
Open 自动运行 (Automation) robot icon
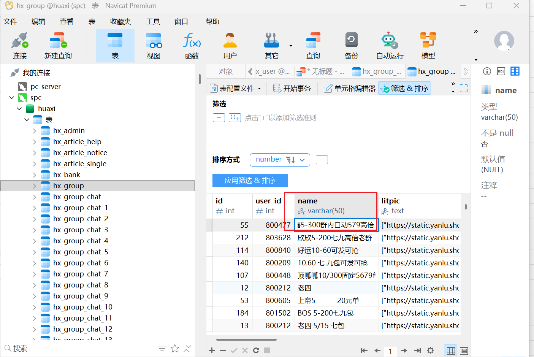click(390, 46)
